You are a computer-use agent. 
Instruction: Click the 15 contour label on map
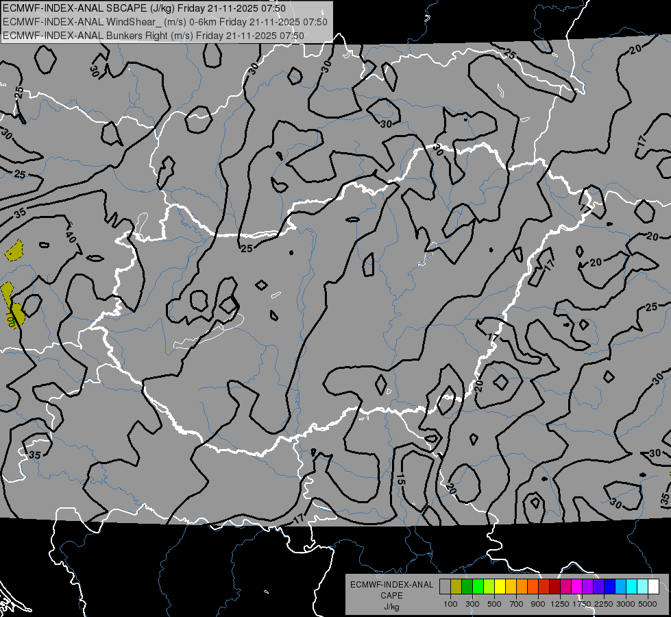point(400,479)
